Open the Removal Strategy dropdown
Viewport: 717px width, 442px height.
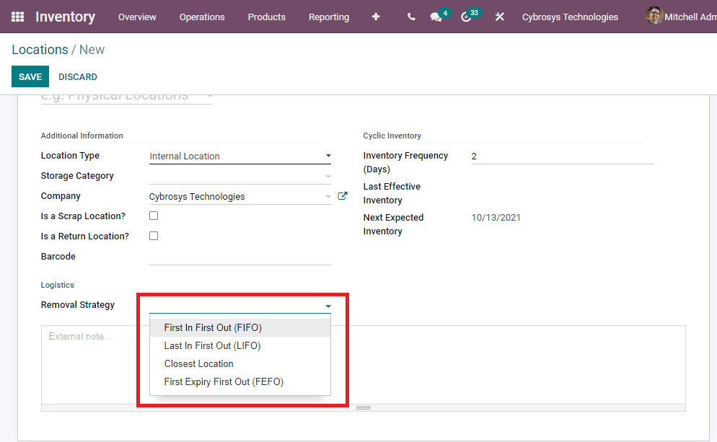pos(328,306)
